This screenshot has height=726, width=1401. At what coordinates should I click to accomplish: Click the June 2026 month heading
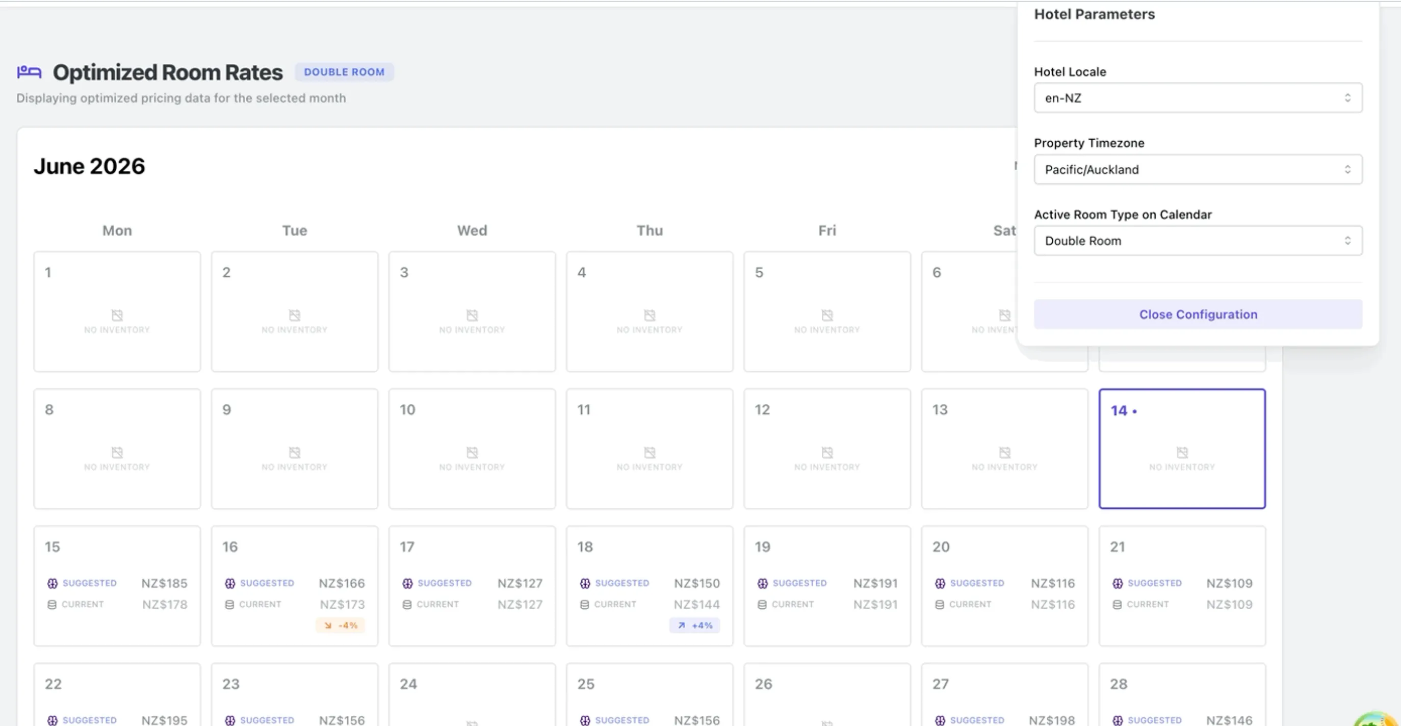[x=89, y=166]
